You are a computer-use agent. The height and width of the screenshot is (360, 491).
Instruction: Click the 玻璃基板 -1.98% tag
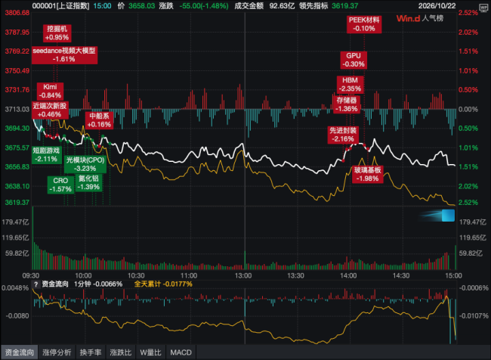point(368,175)
